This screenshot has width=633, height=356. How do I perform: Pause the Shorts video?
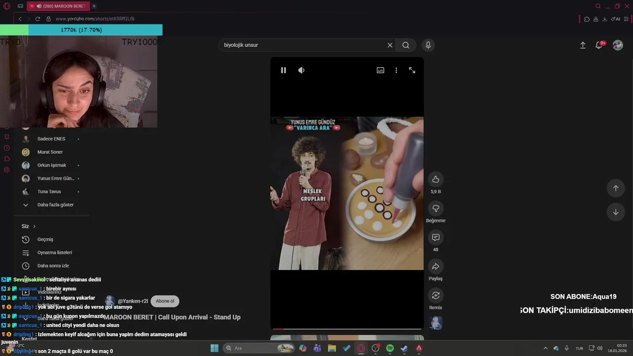tap(283, 70)
